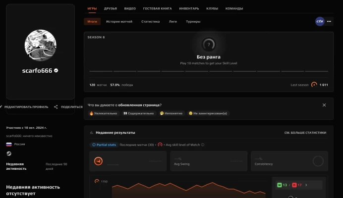Click the share icon beside ПОДЕЛИТЬСЯ
Screen dimensions: 343x198
point(56,107)
